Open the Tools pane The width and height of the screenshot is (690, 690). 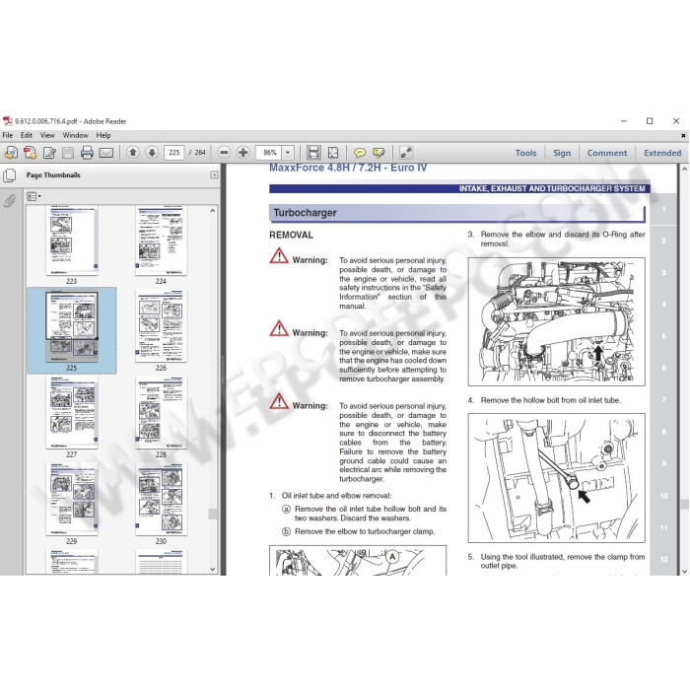click(x=525, y=153)
